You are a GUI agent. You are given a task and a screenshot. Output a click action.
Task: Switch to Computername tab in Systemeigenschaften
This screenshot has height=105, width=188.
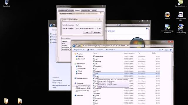pyautogui.click(x=63, y=10)
